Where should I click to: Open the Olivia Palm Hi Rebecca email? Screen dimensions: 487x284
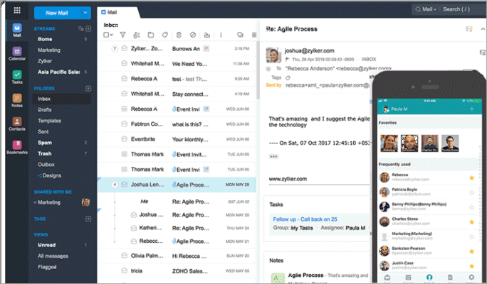point(177,256)
